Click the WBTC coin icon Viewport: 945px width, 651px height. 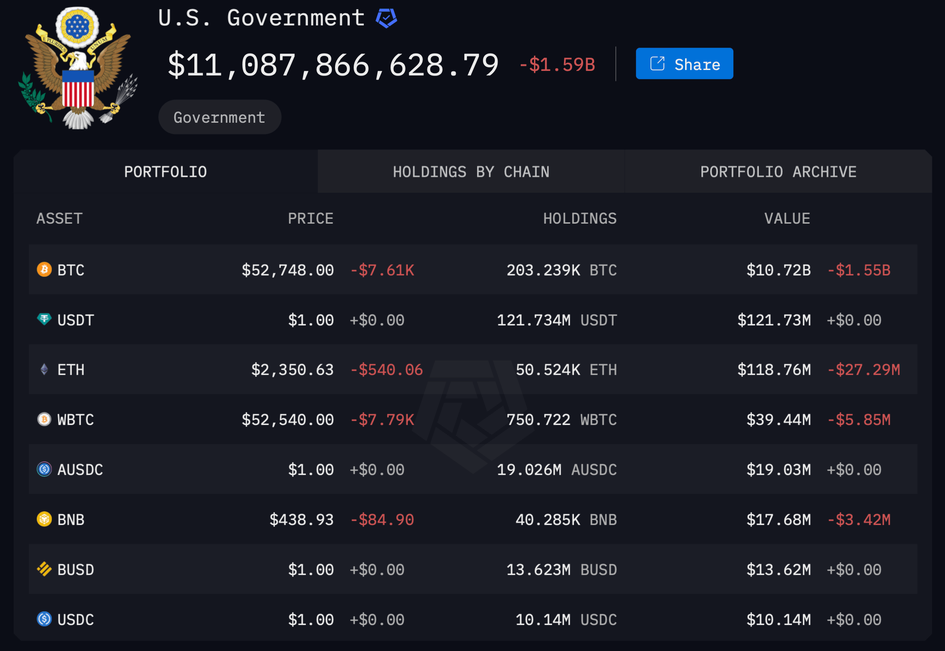(44, 419)
